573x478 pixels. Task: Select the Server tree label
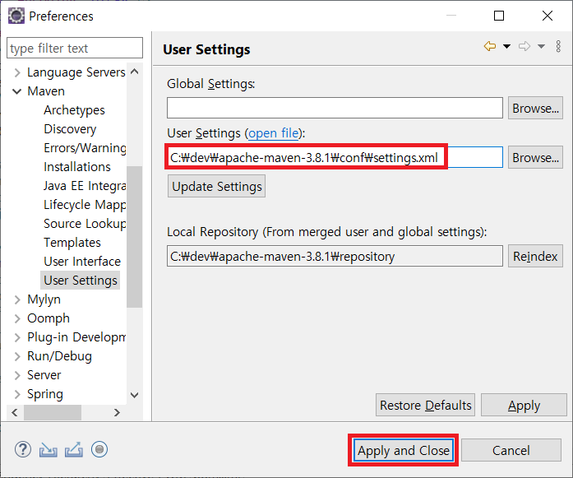tap(44, 375)
